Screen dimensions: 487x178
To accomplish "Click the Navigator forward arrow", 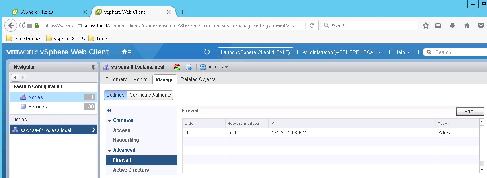I will [22, 77].
